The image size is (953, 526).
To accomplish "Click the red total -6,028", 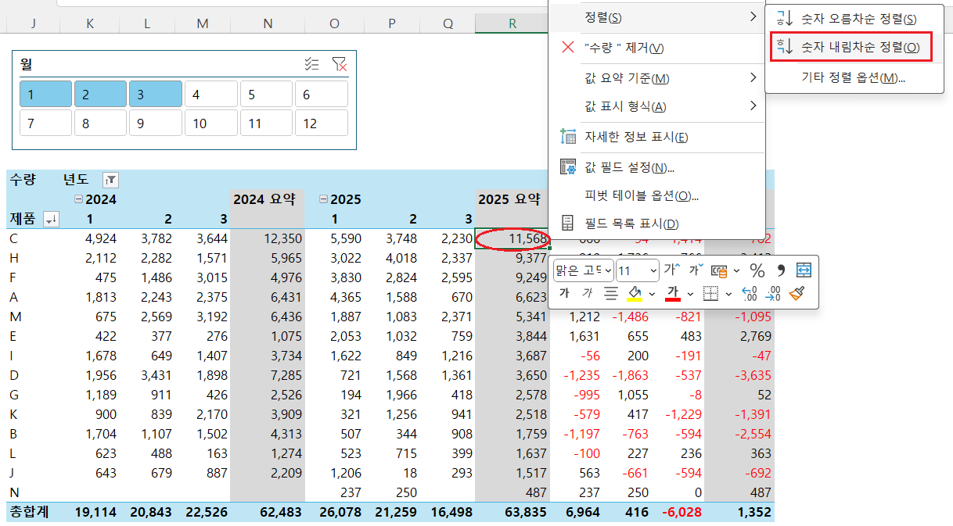I will click(681, 512).
